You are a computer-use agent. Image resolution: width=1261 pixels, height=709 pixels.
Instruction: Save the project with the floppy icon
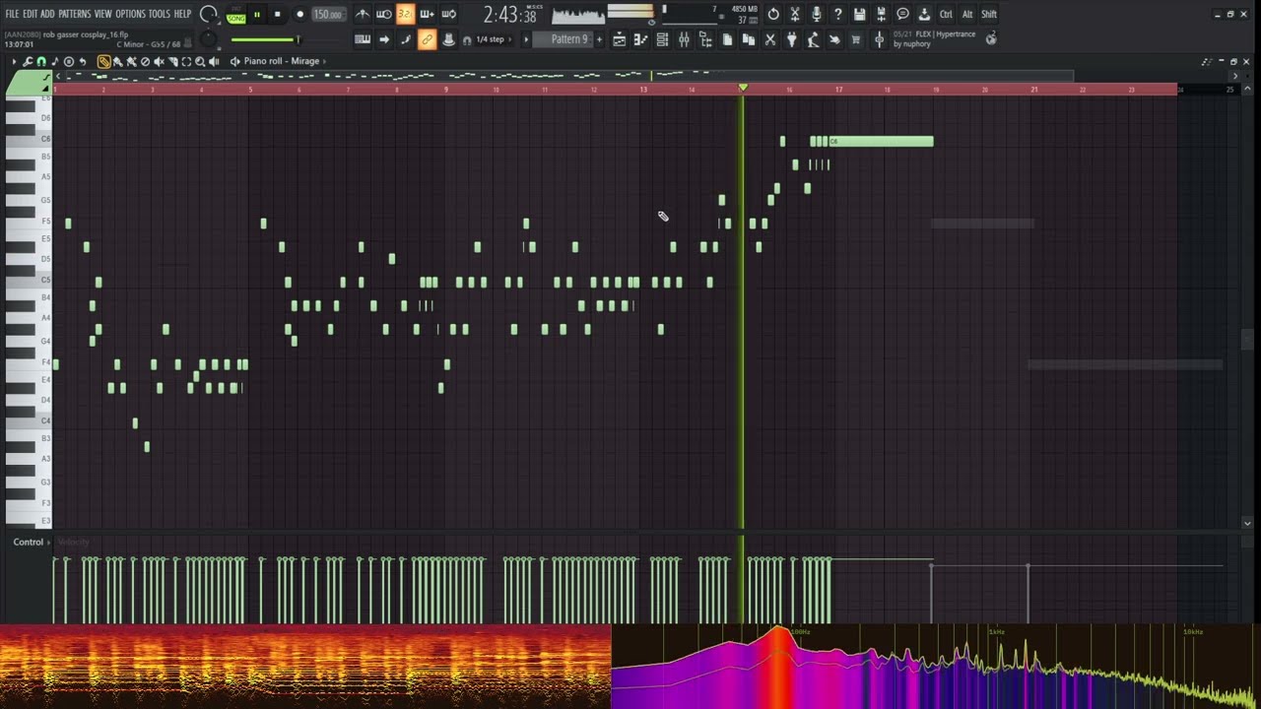pyautogui.click(x=859, y=14)
